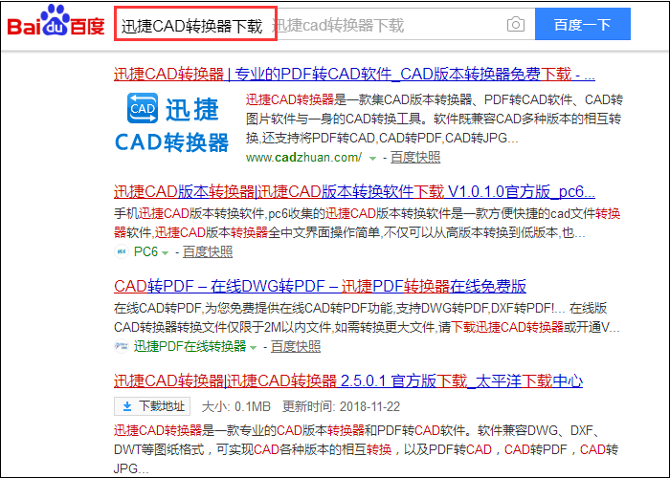Open 百度快照 for 迅捷PDF在线转换器 result
Viewport: 670px width, 478px height.
point(296,346)
